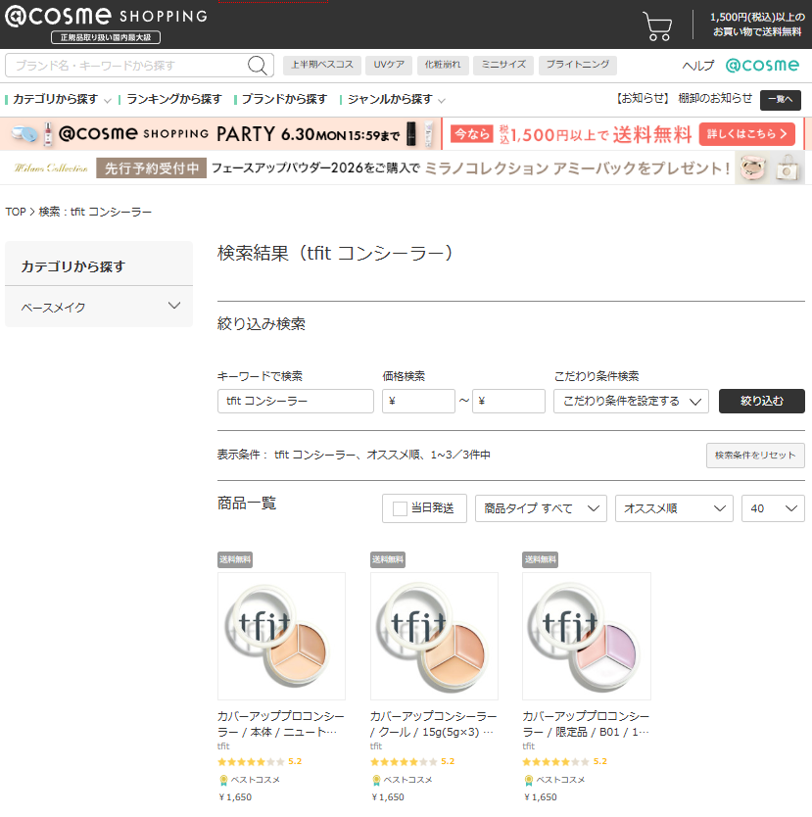812x817 pixels.
Task: Click the free shipping notice in header
Action: (757, 24)
